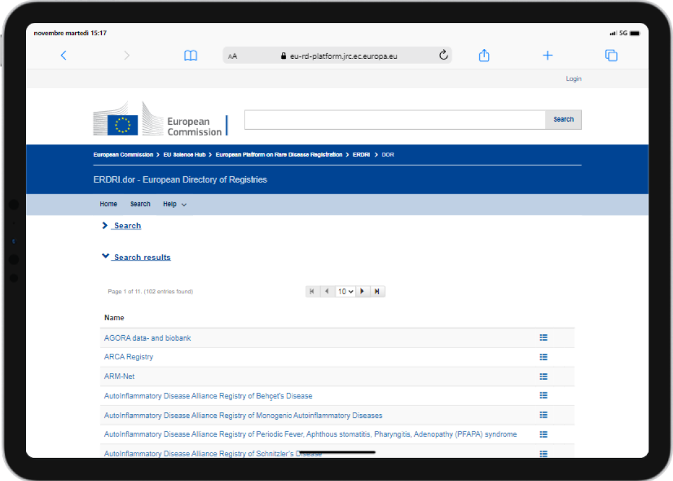Select Search in the navigation menu
The image size is (673, 481).
(140, 204)
